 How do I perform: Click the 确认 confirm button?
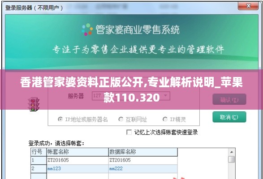[229, 99]
